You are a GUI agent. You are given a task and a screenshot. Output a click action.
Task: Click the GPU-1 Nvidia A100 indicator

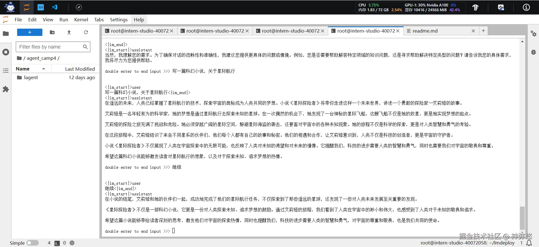[430, 5]
